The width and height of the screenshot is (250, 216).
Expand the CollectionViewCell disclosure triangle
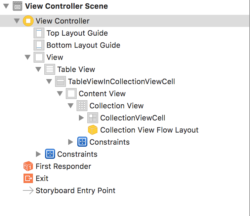coord(81,118)
